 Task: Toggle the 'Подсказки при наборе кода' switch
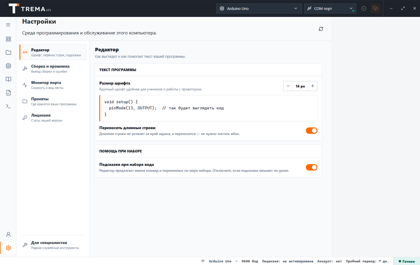tap(311, 167)
